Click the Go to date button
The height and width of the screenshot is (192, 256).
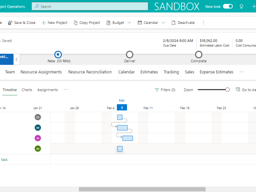246,90
